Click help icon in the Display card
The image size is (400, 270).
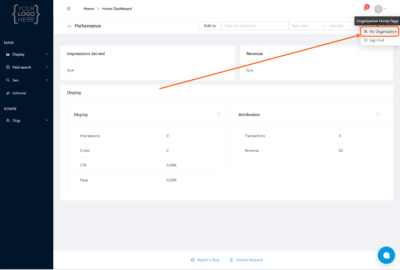[219, 114]
